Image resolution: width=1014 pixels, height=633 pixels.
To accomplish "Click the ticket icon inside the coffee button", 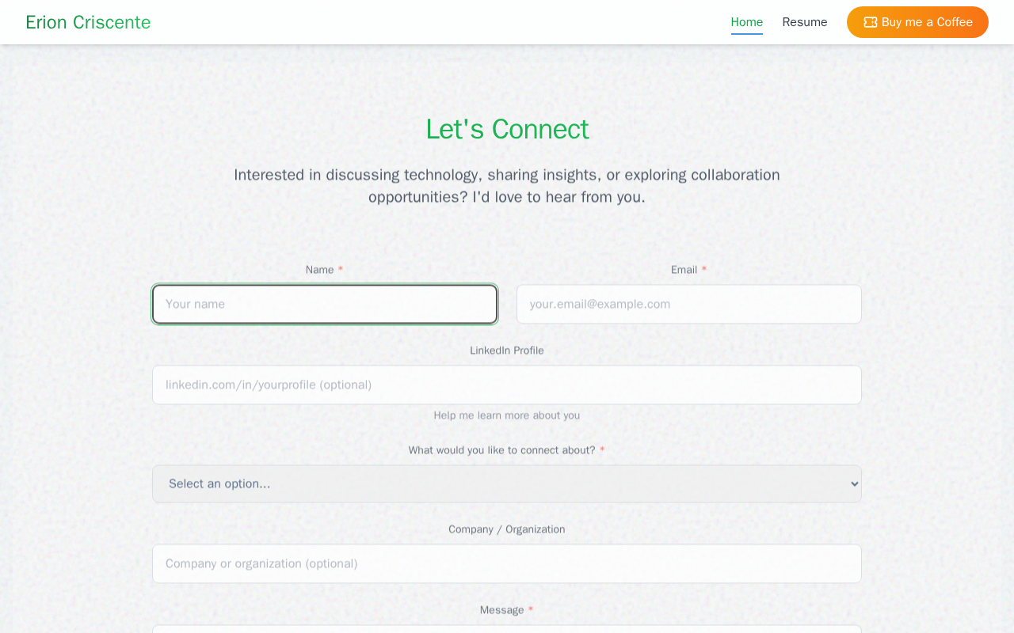I will pyautogui.click(x=870, y=22).
